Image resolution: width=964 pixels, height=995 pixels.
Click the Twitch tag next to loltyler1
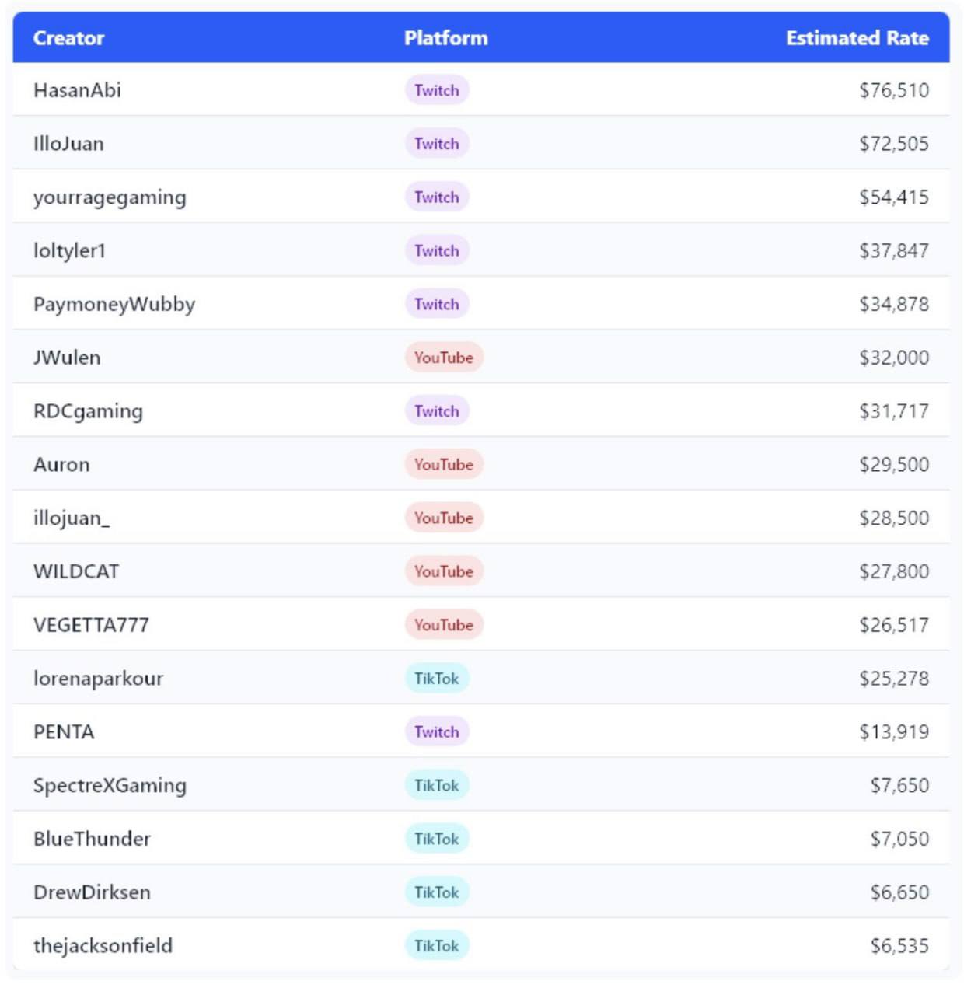click(x=436, y=251)
